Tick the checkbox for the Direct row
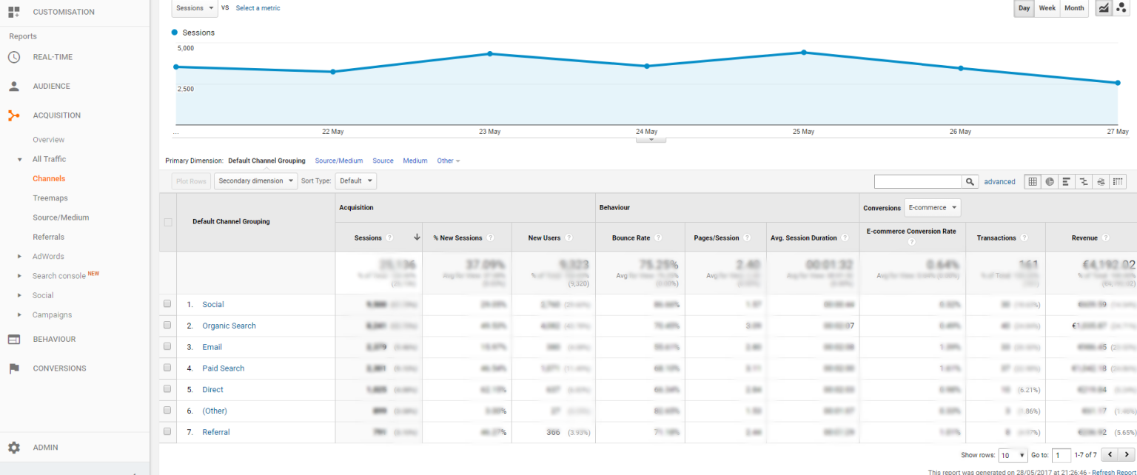Viewport: 1137px width, 475px height. click(x=167, y=389)
